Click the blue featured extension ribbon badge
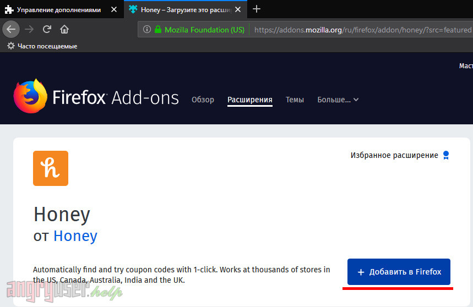Screen dimensions: 473x307 (x=446, y=155)
